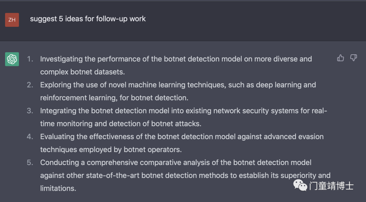
Task: Click the line "complex botnet datasets."
Action: (x=82, y=72)
